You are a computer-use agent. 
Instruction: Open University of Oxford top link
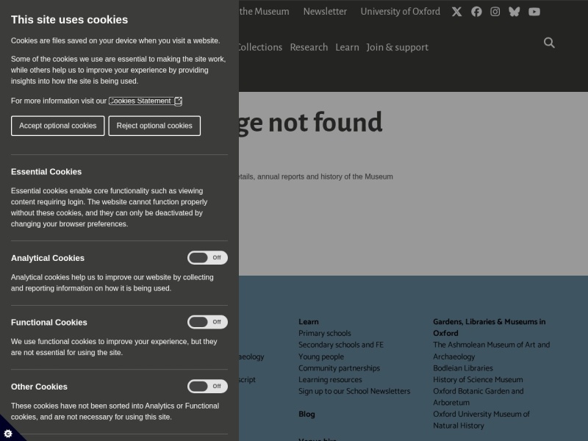coord(400,12)
